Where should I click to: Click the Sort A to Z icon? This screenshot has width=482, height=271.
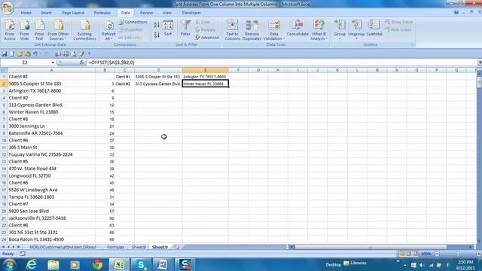pos(157,25)
